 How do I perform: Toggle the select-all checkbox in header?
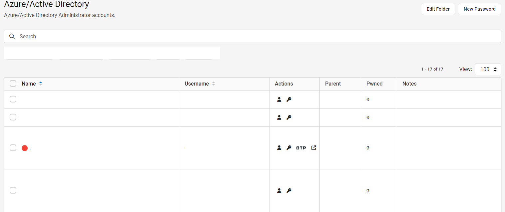pyautogui.click(x=13, y=84)
